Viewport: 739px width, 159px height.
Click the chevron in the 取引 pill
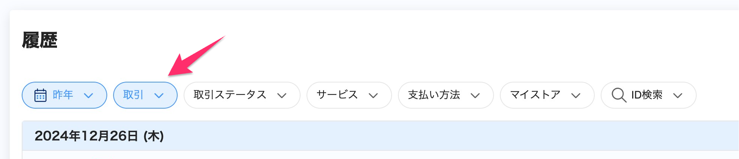point(159,96)
